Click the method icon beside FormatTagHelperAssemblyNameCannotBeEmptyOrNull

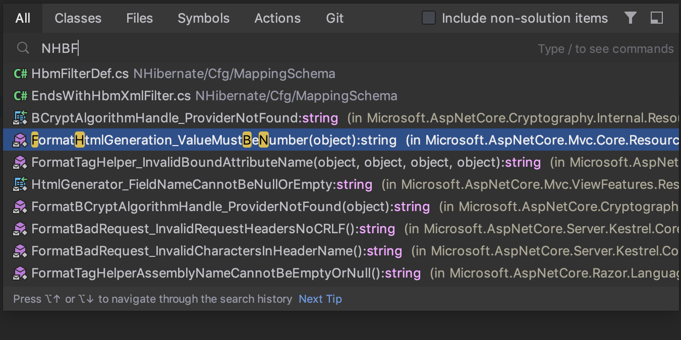(20, 273)
